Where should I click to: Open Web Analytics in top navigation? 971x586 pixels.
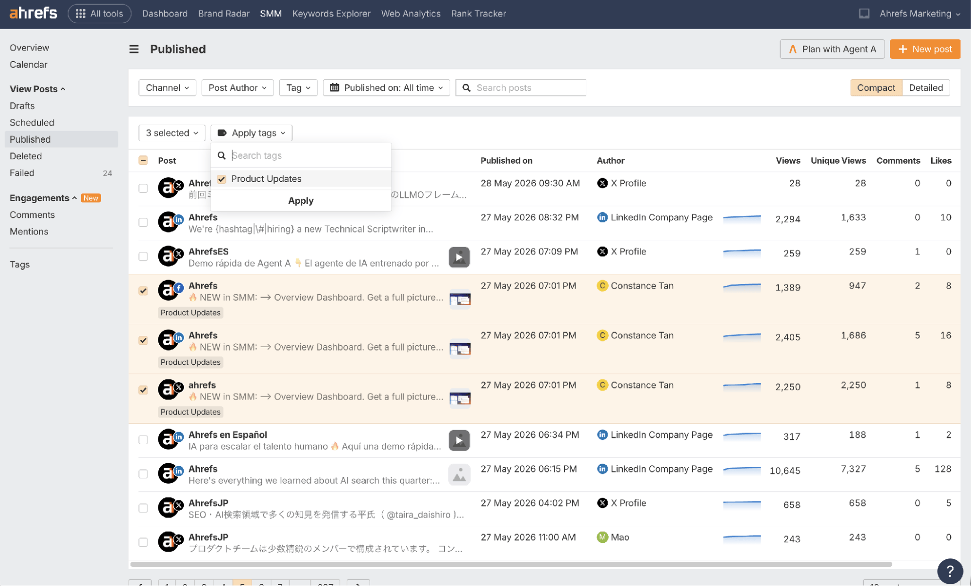pyautogui.click(x=410, y=14)
